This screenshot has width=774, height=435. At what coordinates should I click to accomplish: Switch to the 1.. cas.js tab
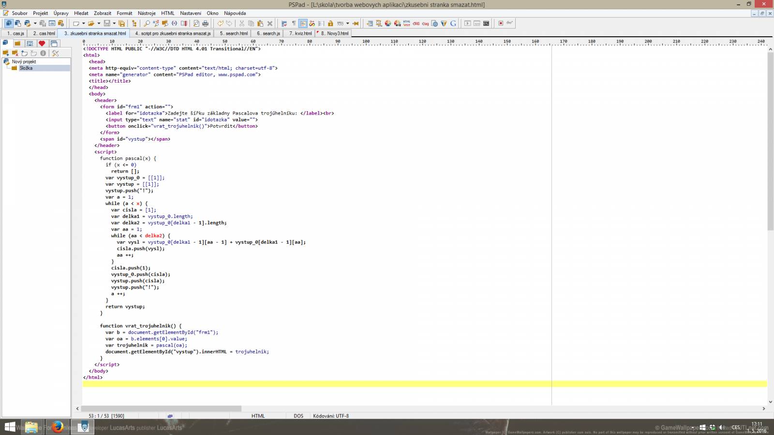(x=14, y=33)
